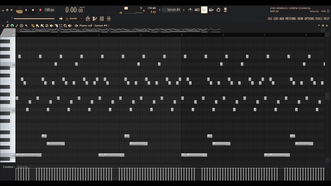Switch transport to PAT mode
Viewport: 331px width, 186px height.
[x=19, y=8]
